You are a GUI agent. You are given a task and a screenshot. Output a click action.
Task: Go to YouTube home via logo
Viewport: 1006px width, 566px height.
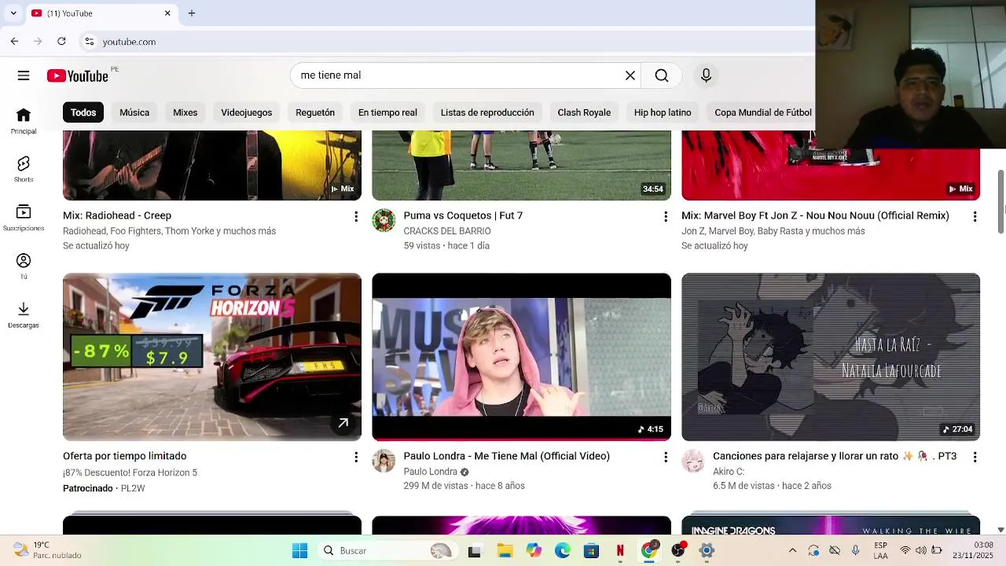pos(77,75)
